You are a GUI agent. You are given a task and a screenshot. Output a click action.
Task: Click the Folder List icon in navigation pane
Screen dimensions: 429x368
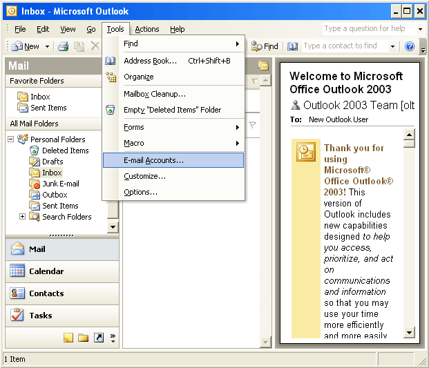83,338
